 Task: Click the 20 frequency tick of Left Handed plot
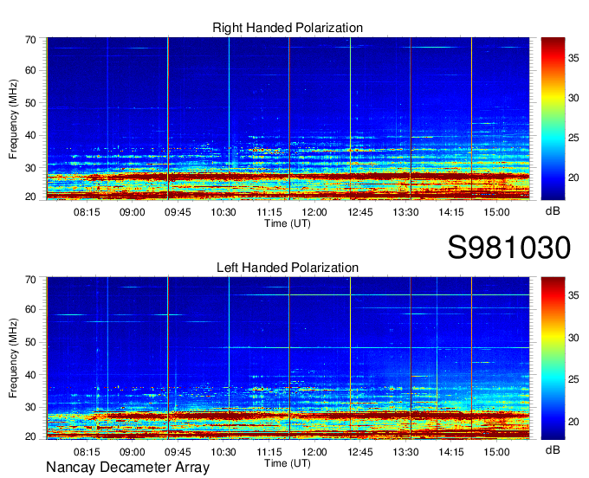(30, 436)
